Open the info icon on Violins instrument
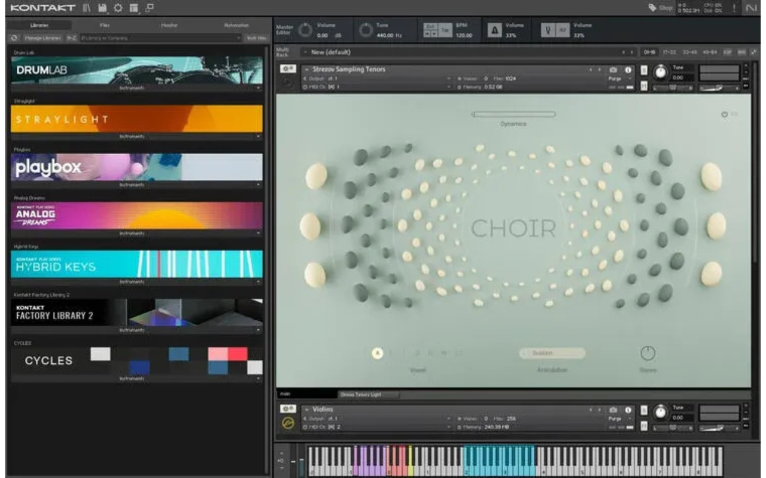This screenshot has height=478, width=766. [x=628, y=410]
